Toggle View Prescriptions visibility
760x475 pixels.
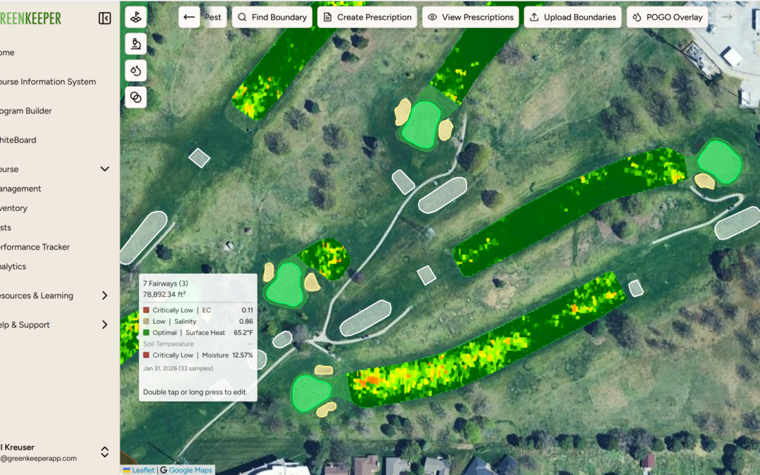(x=470, y=17)
